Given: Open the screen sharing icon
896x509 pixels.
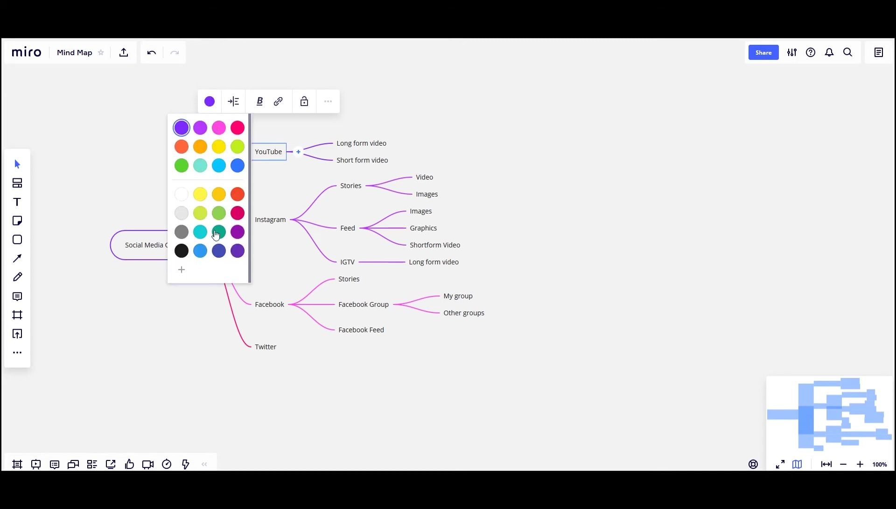Looking at the screenshot, I should (111, 465).
